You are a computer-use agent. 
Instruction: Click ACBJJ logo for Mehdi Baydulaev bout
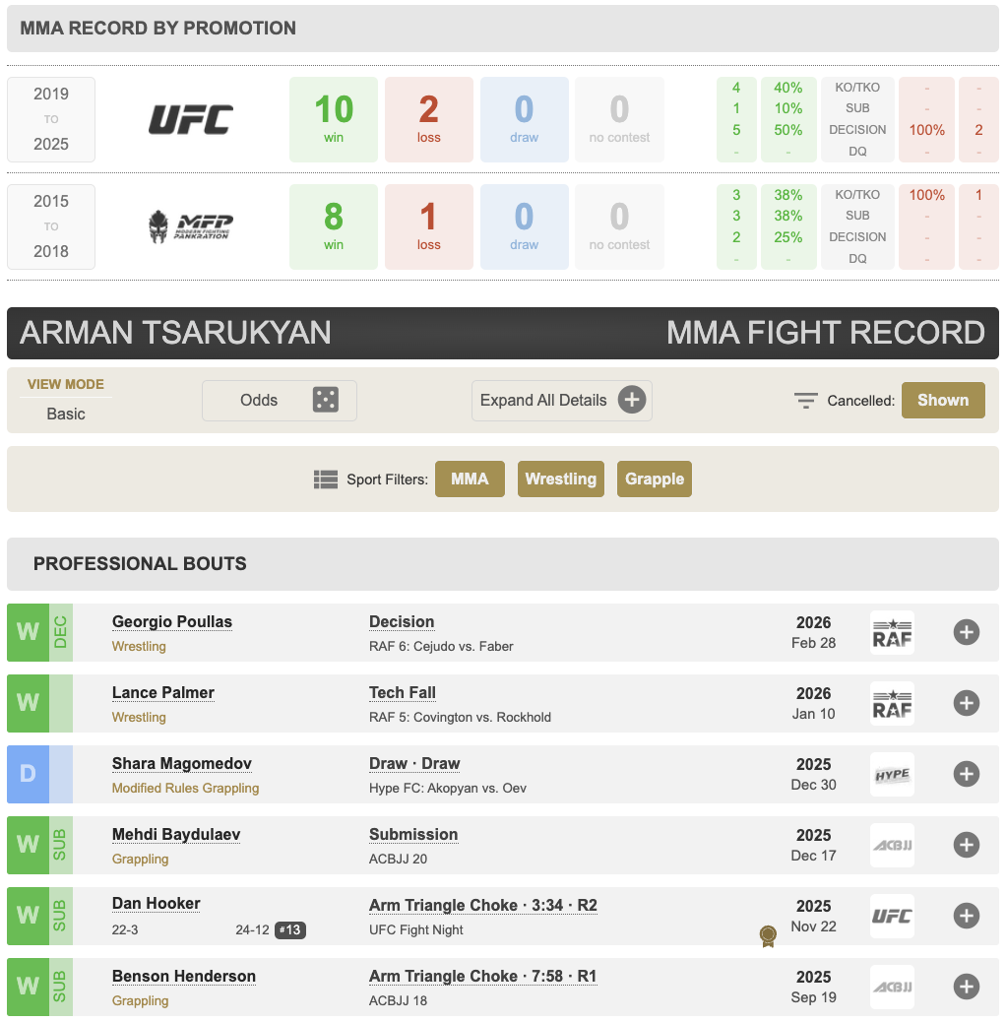click(892, 846)
